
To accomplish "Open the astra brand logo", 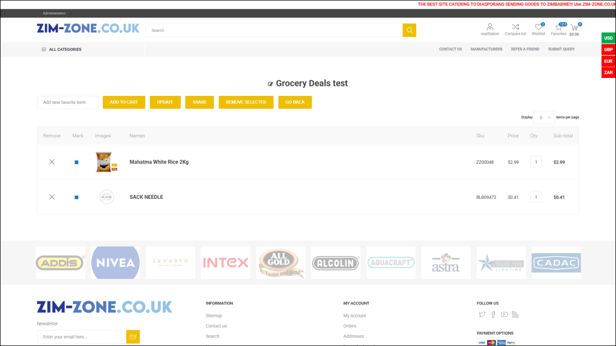I will 446,263.
